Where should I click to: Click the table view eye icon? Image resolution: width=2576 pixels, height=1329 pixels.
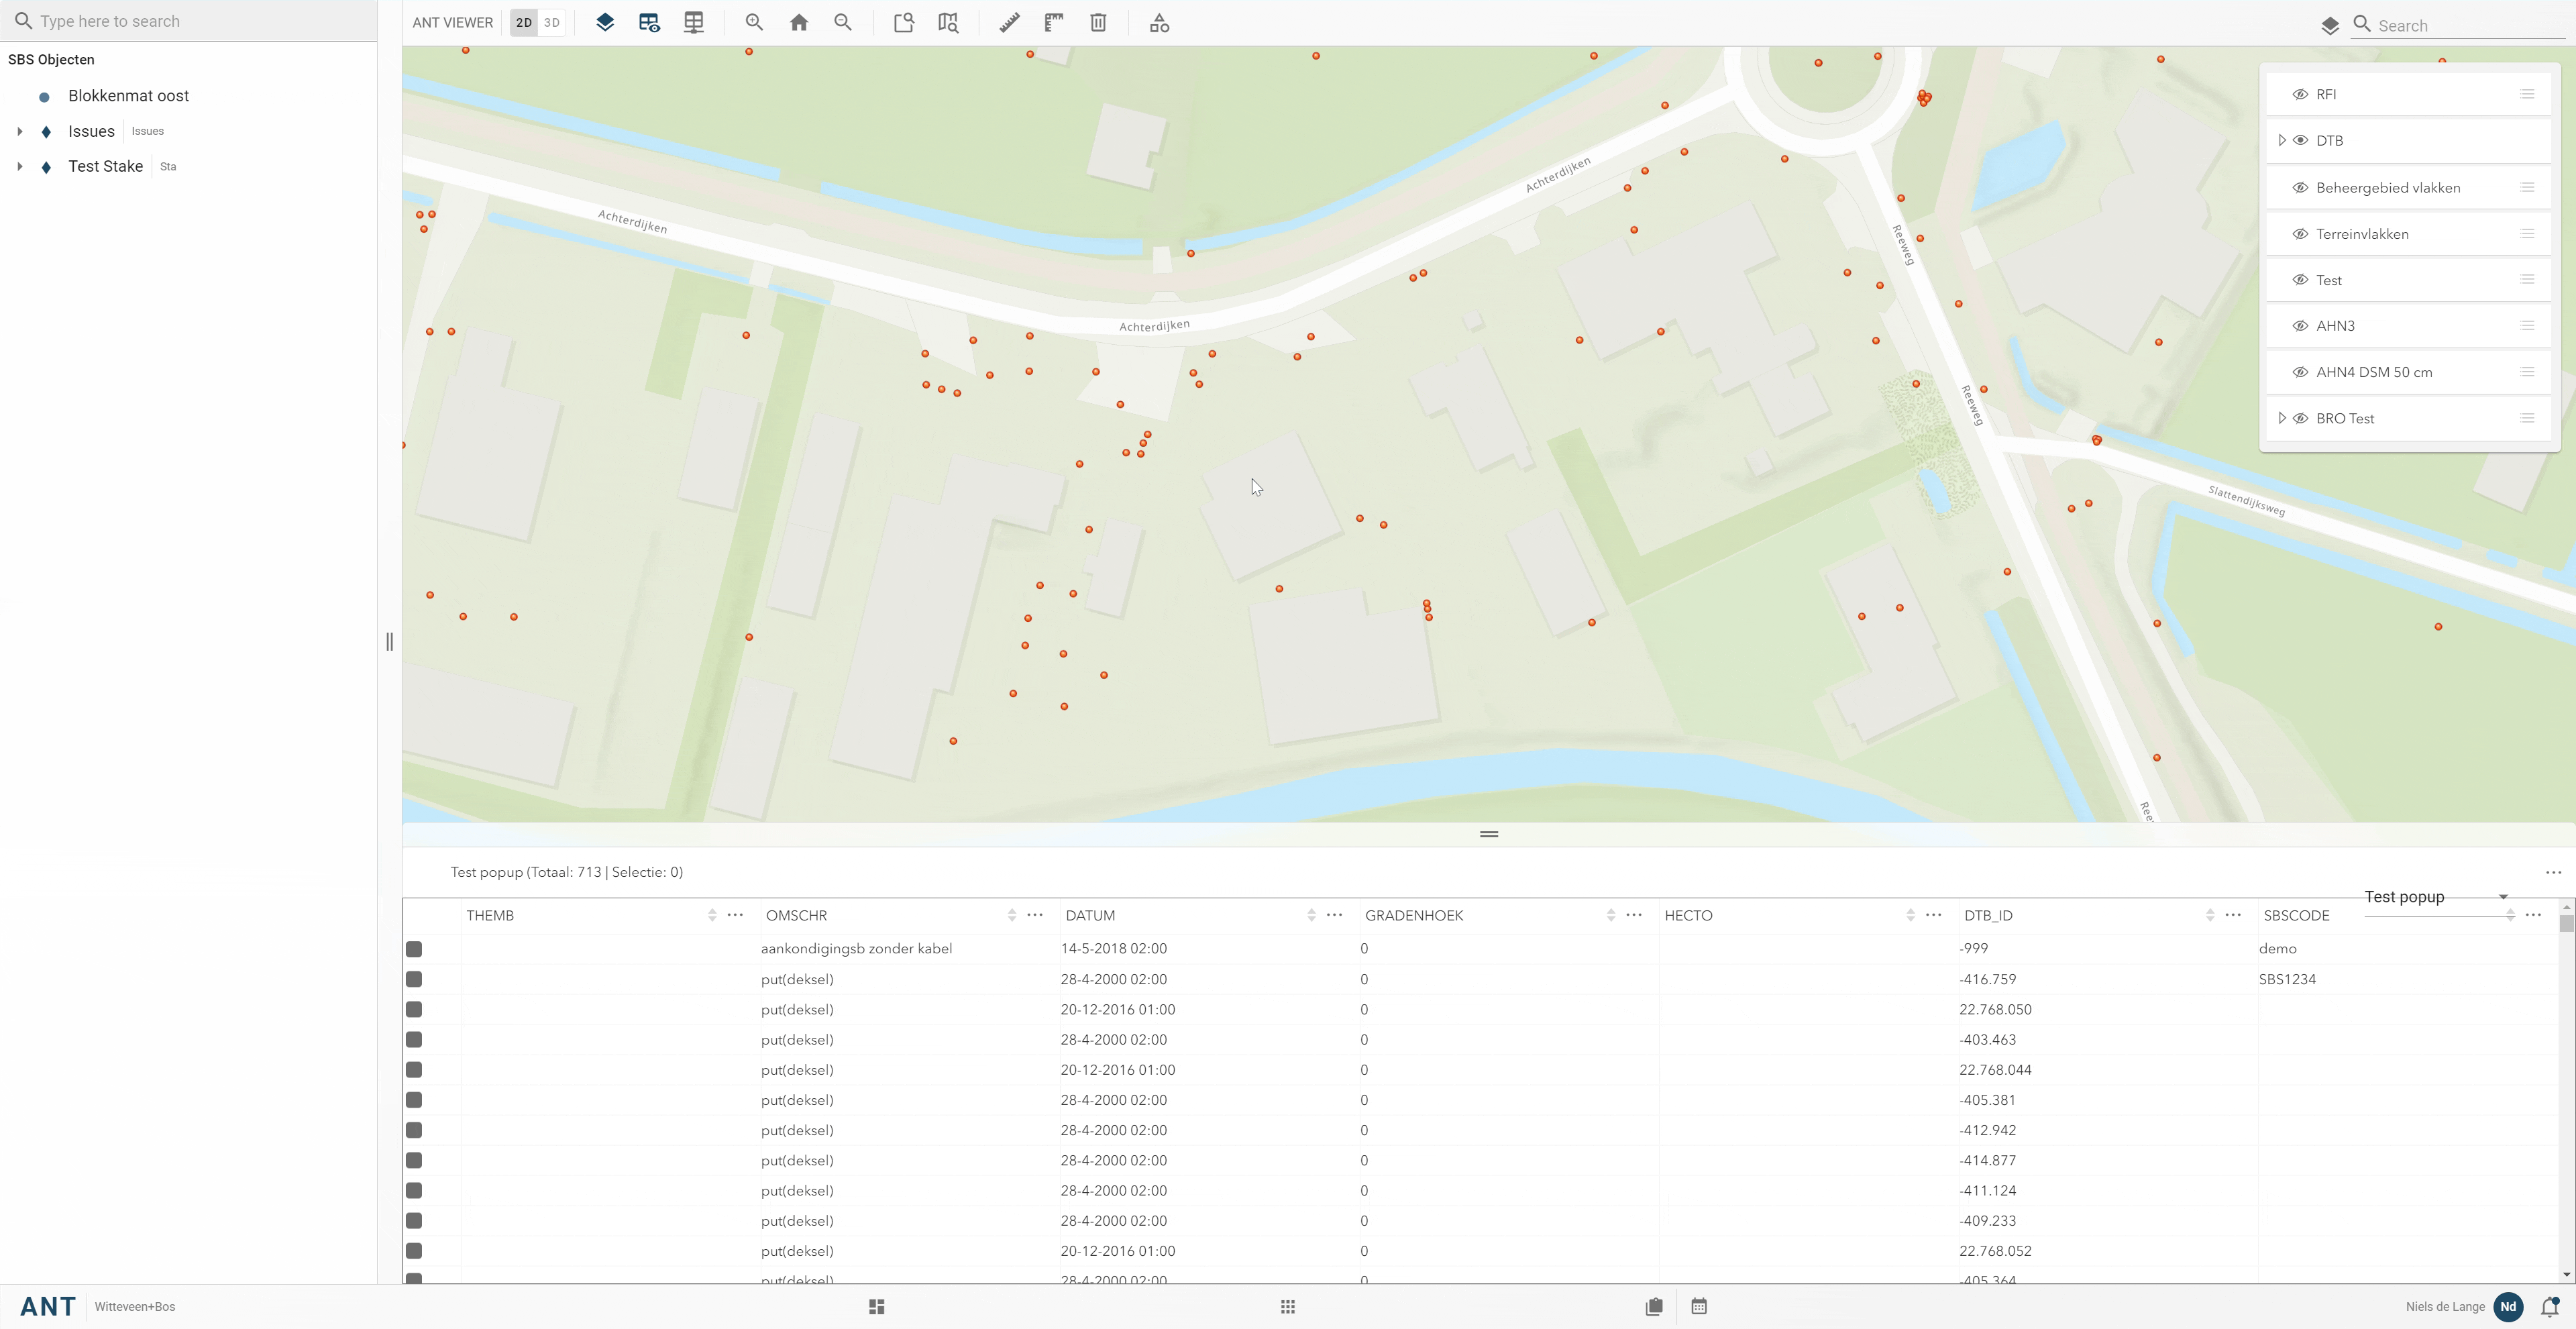(649, 23)
